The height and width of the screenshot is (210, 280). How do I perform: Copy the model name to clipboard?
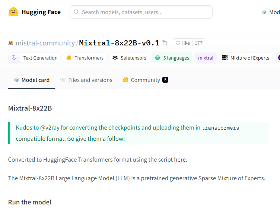tap(164, 43)
